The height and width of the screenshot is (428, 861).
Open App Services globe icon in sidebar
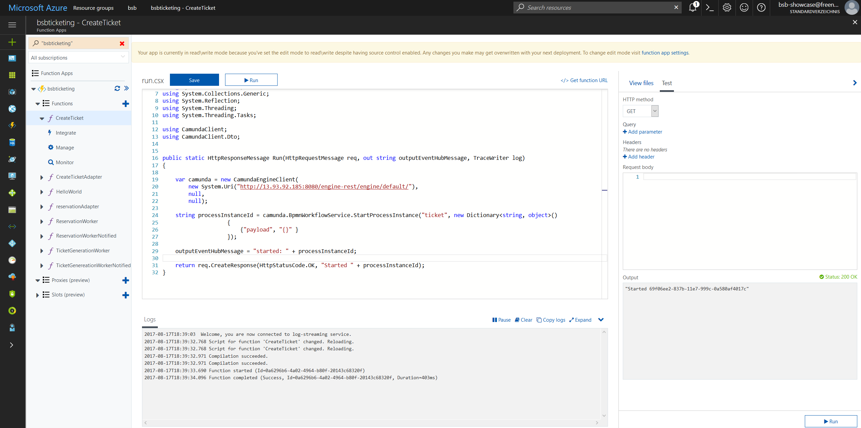pos(12,109)
